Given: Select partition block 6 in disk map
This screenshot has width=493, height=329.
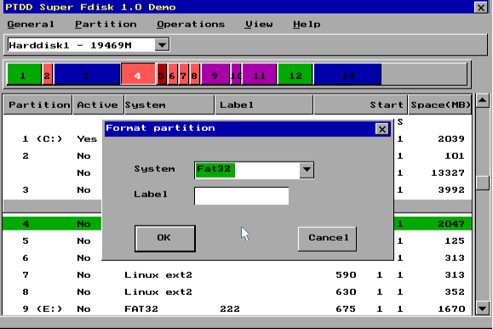Looking at the screenshot, I should [172, 74].
